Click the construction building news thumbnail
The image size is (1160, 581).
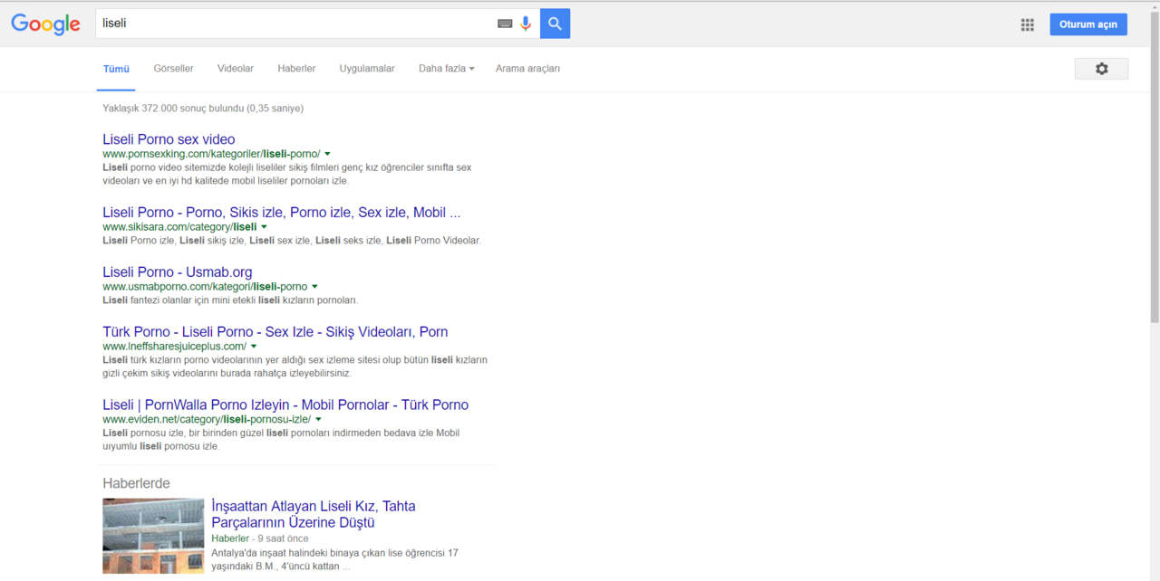coord(153,536)
